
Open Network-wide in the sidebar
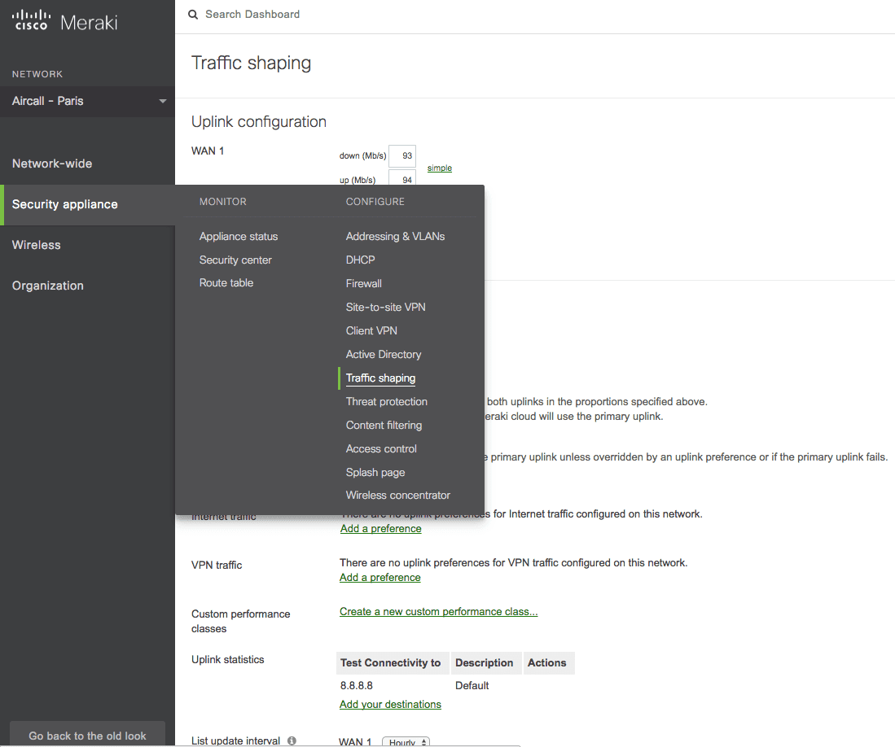pyautogui.click(x=52, y=164)
